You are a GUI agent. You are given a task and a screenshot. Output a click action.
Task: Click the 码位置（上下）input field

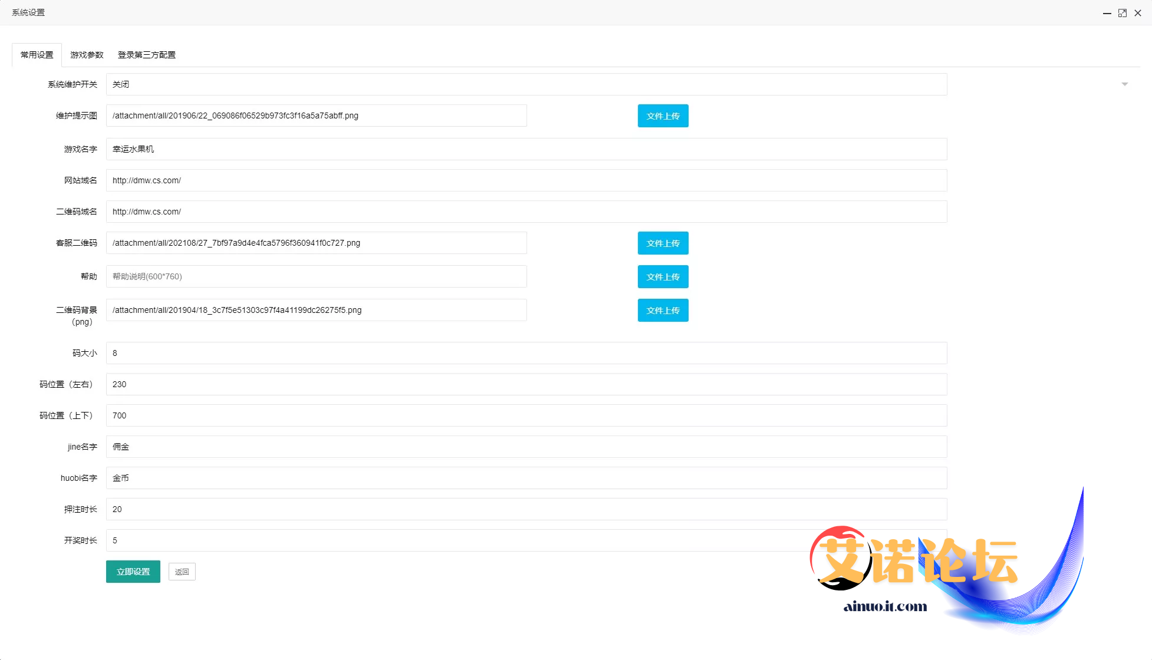tap(526, 415)
